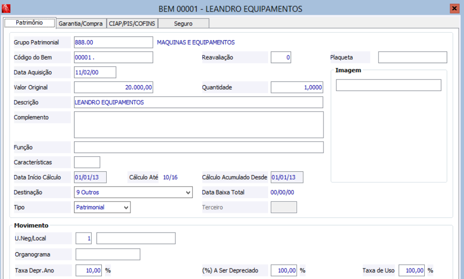Click the Função input field
The height and width of the screenshot is (279, 464).
click(199, 147)
